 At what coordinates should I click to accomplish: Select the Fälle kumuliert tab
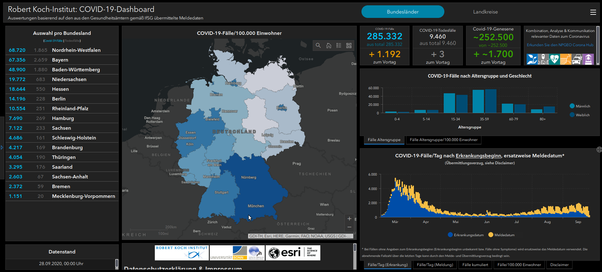coord(475,265)
